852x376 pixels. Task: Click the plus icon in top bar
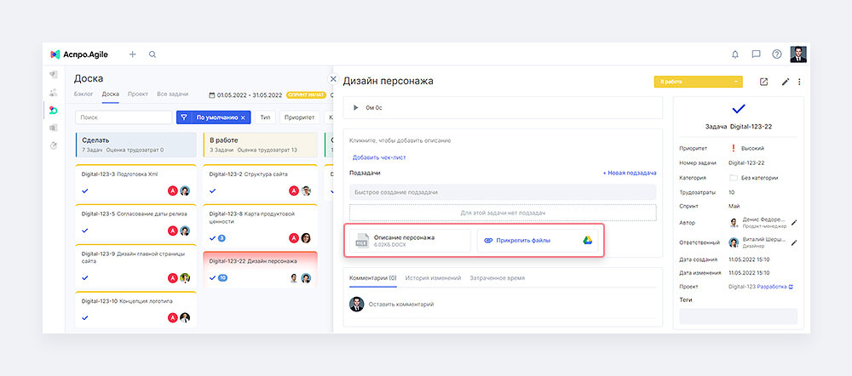pyautogui.click(x=133, y=54)
